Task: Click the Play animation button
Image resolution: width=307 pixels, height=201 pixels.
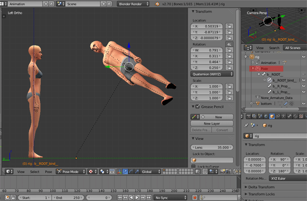Action: pyautogui.click(x=137, y=197)
